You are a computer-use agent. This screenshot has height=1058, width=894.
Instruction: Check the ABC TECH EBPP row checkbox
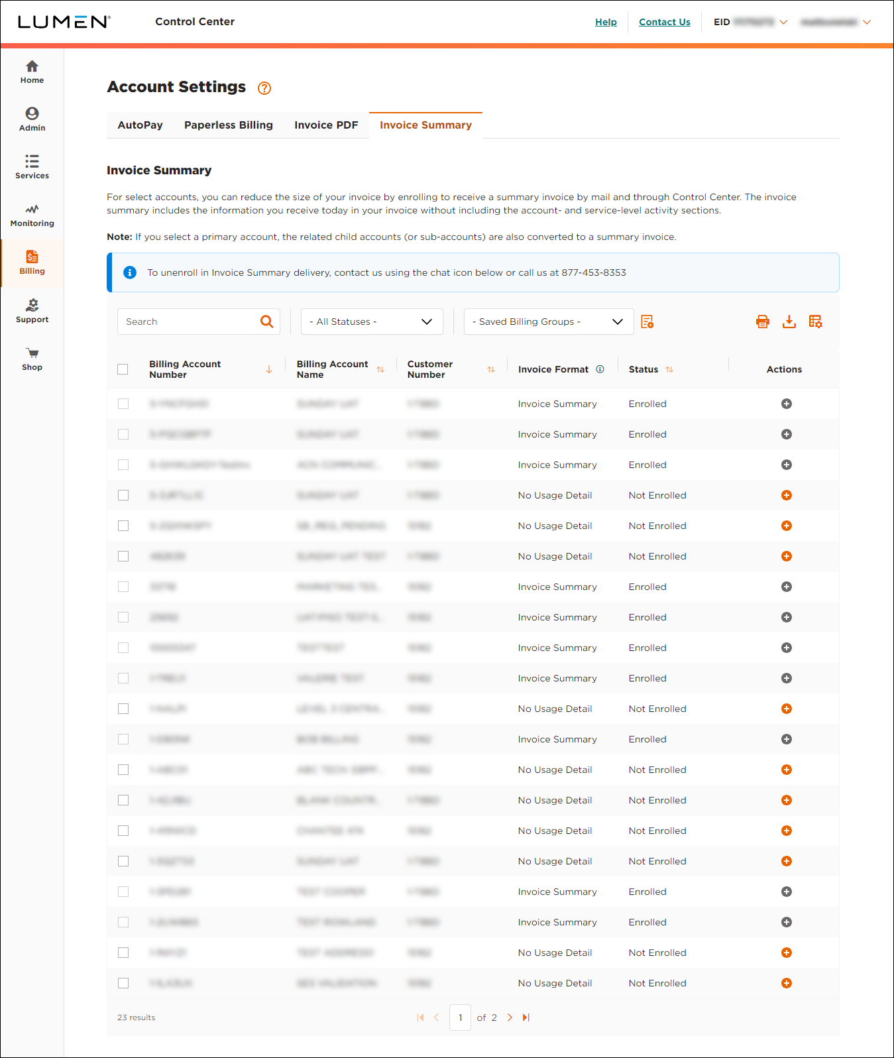click(x=123, y=770)
